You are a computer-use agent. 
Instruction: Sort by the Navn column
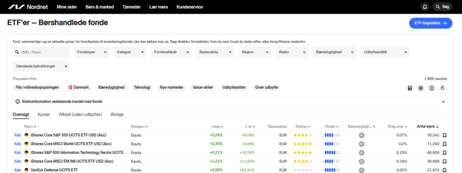[x=30, y=126]
